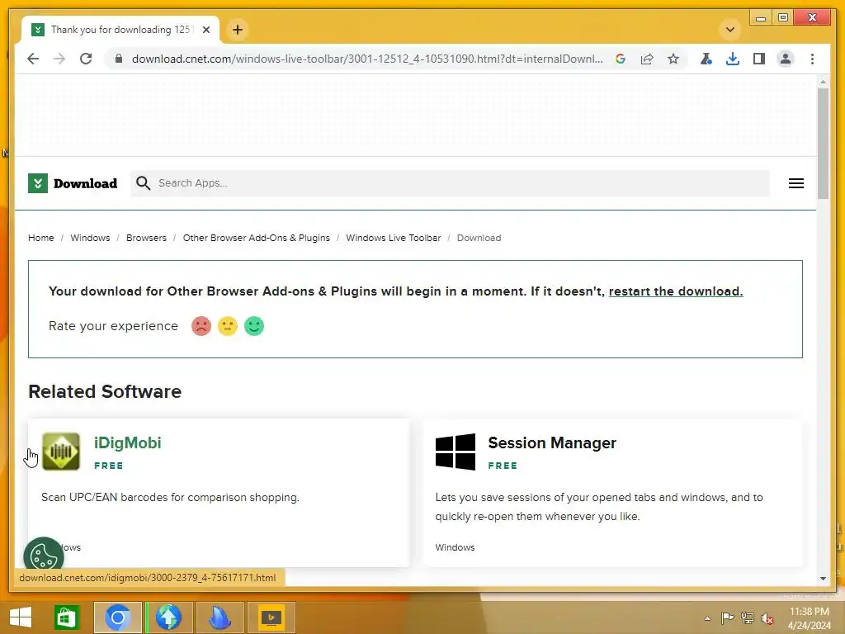The width and height of the screenshot is (845, 634).
Task: Click FREE label under iDigMobi
Action: (108, 466)
